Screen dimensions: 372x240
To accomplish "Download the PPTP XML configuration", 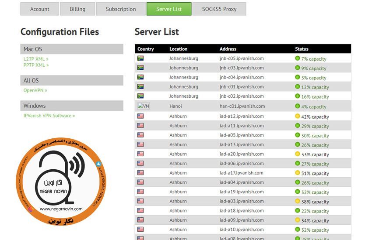I will (x=36, y=65).
